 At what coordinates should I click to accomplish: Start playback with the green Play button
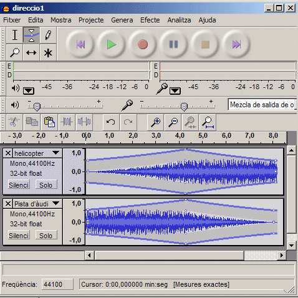(x=112, y=44)
